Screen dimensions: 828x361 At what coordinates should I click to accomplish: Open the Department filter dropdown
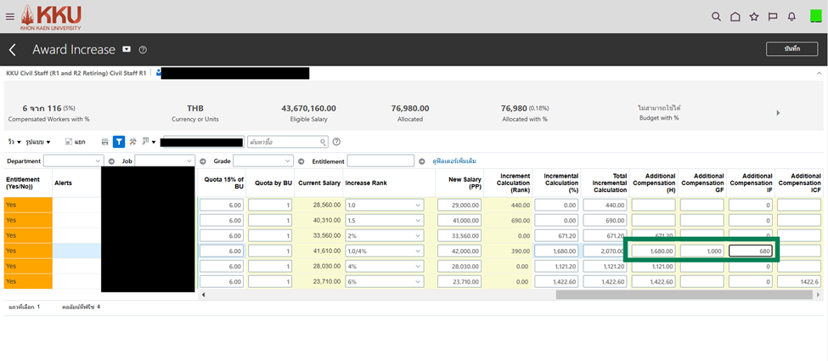[74, 161]
